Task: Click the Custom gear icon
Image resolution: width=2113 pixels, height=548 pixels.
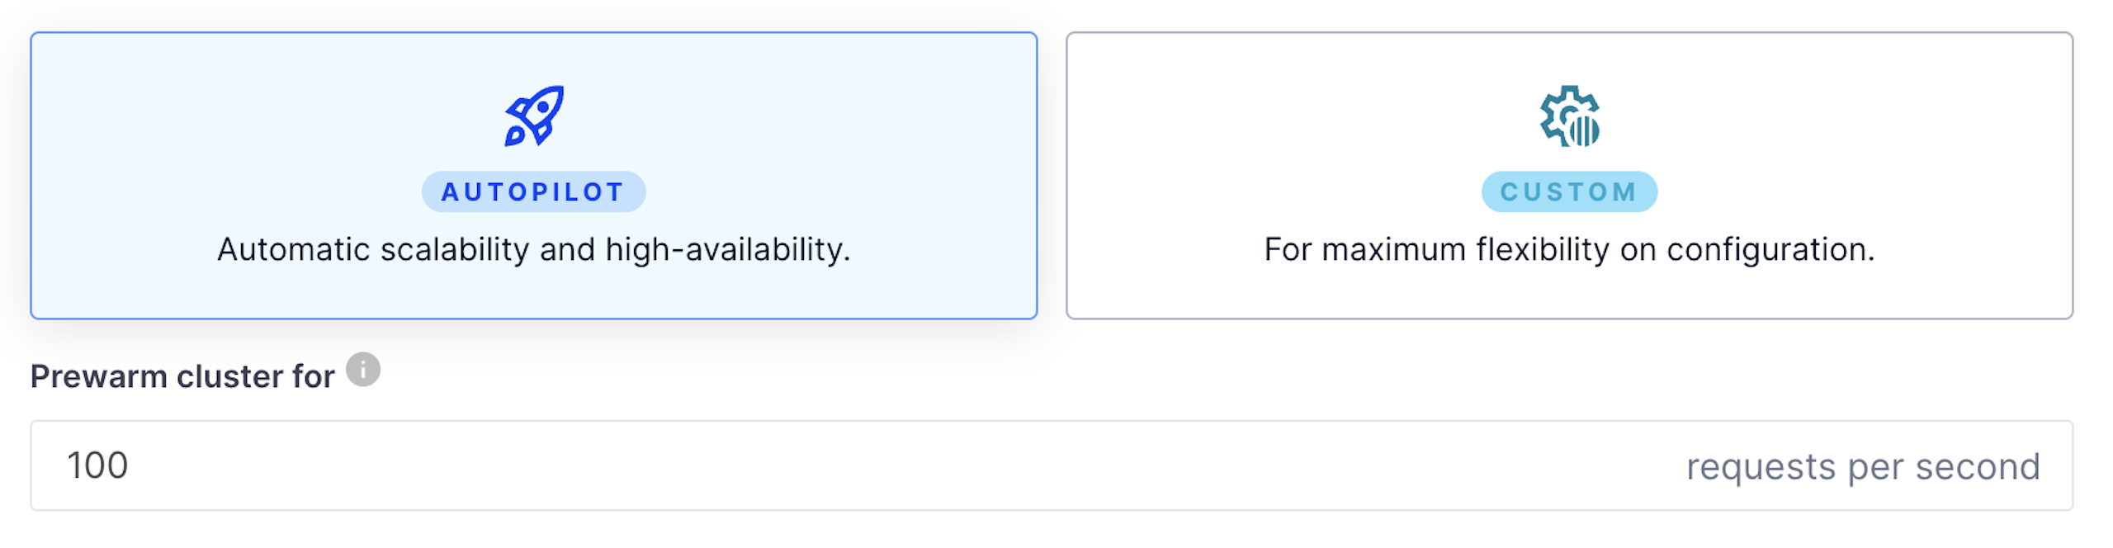Action: [x=1569, y=116]
